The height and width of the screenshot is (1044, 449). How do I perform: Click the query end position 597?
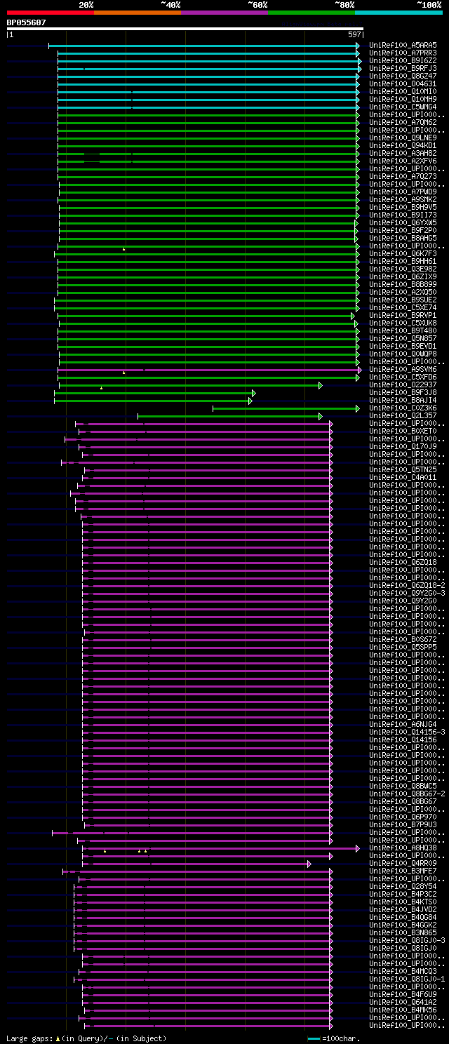[x=354, y=34]
